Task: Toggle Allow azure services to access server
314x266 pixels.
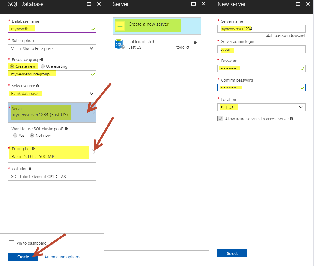Action: (220, 119)
